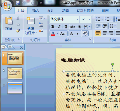Toggle Justify text alignment
Screen dimensions: 120x111
(x=118, y=33)
